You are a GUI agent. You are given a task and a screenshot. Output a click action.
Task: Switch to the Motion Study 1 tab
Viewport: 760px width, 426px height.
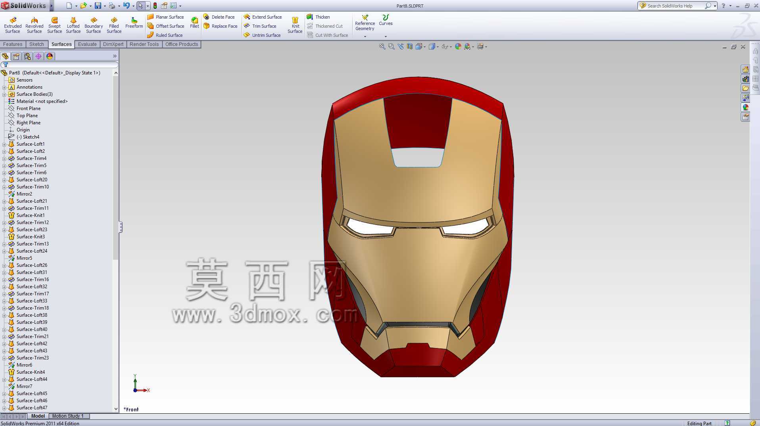68,416
